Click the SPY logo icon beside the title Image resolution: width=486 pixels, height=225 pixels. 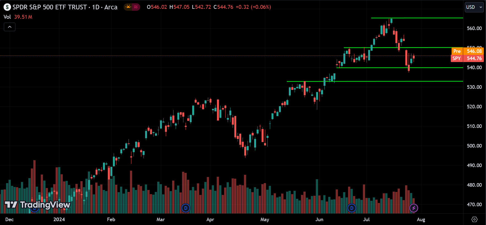7,7
